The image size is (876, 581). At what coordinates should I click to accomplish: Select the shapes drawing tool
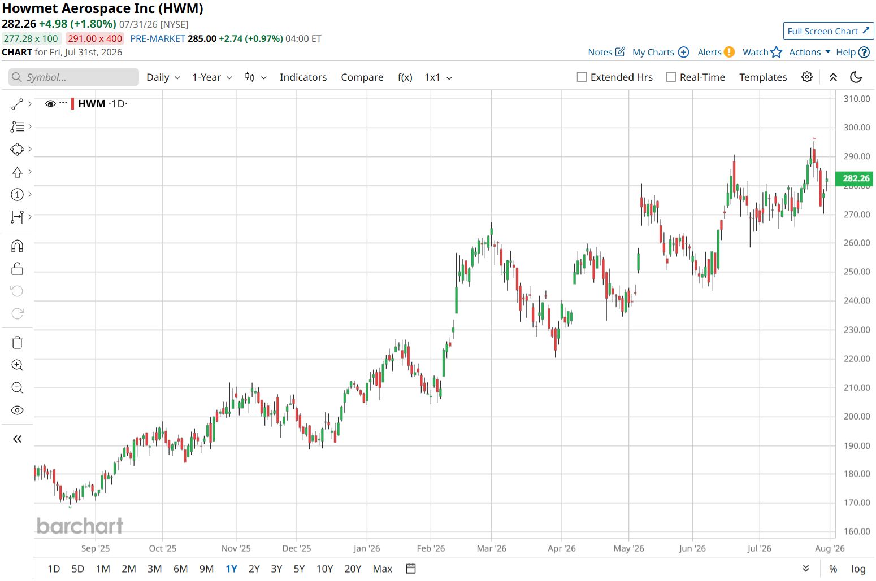[17, 150]
